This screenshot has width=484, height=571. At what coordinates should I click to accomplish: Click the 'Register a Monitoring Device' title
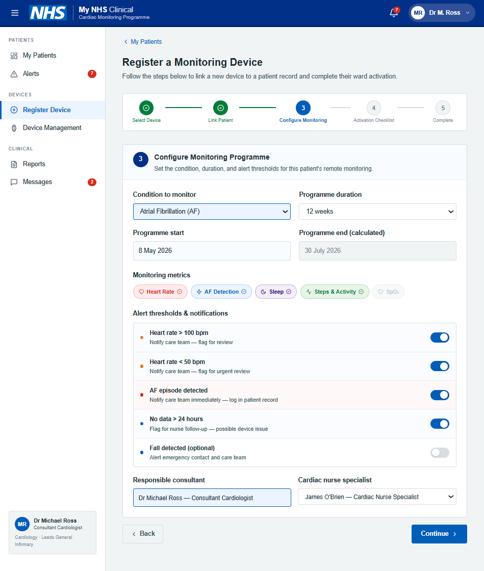(192, 62)
